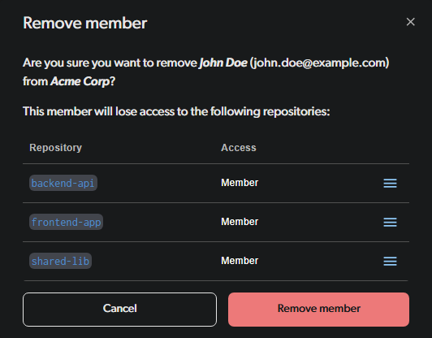
Task: Click the john.doe@example.com email text
Action: (320, 63)
